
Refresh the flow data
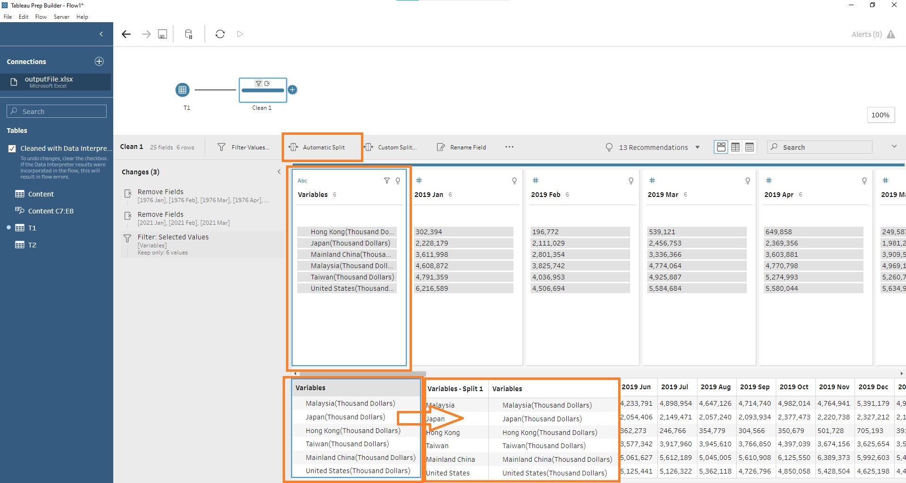tap(220, 34)
